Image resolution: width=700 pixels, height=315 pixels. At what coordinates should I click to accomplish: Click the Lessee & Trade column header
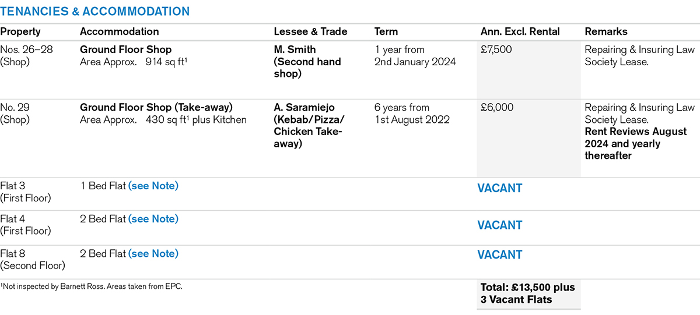pyautogui.click(x=310, y=32)
